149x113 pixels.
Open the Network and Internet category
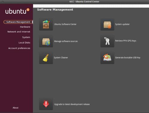click(19, 32)
